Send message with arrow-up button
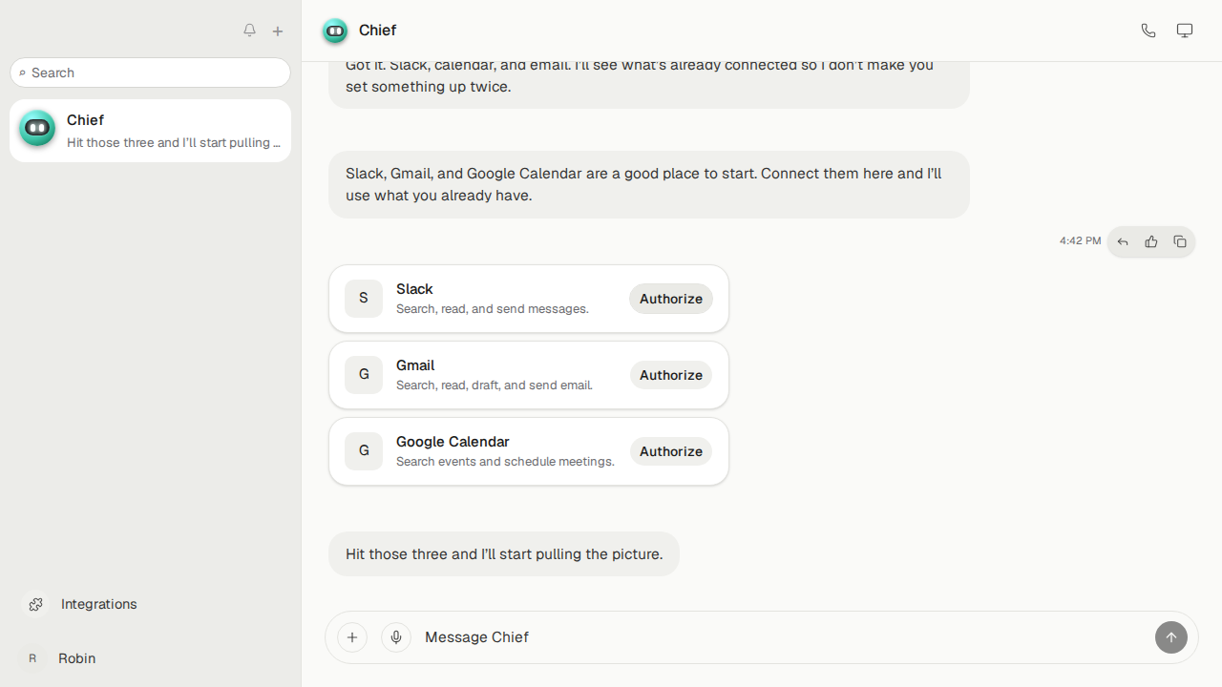This screenshot has height=687, width=1222. pyautogui.click(x=1171, y=637)
